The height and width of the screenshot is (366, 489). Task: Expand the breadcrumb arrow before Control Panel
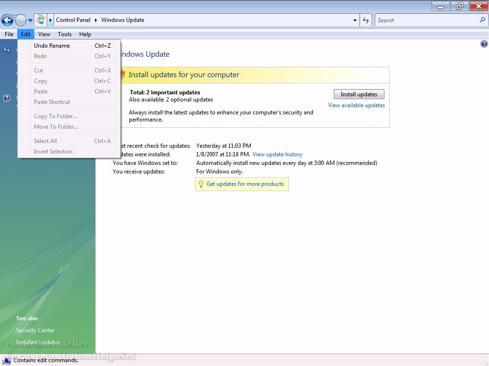(x=50, y=20)
